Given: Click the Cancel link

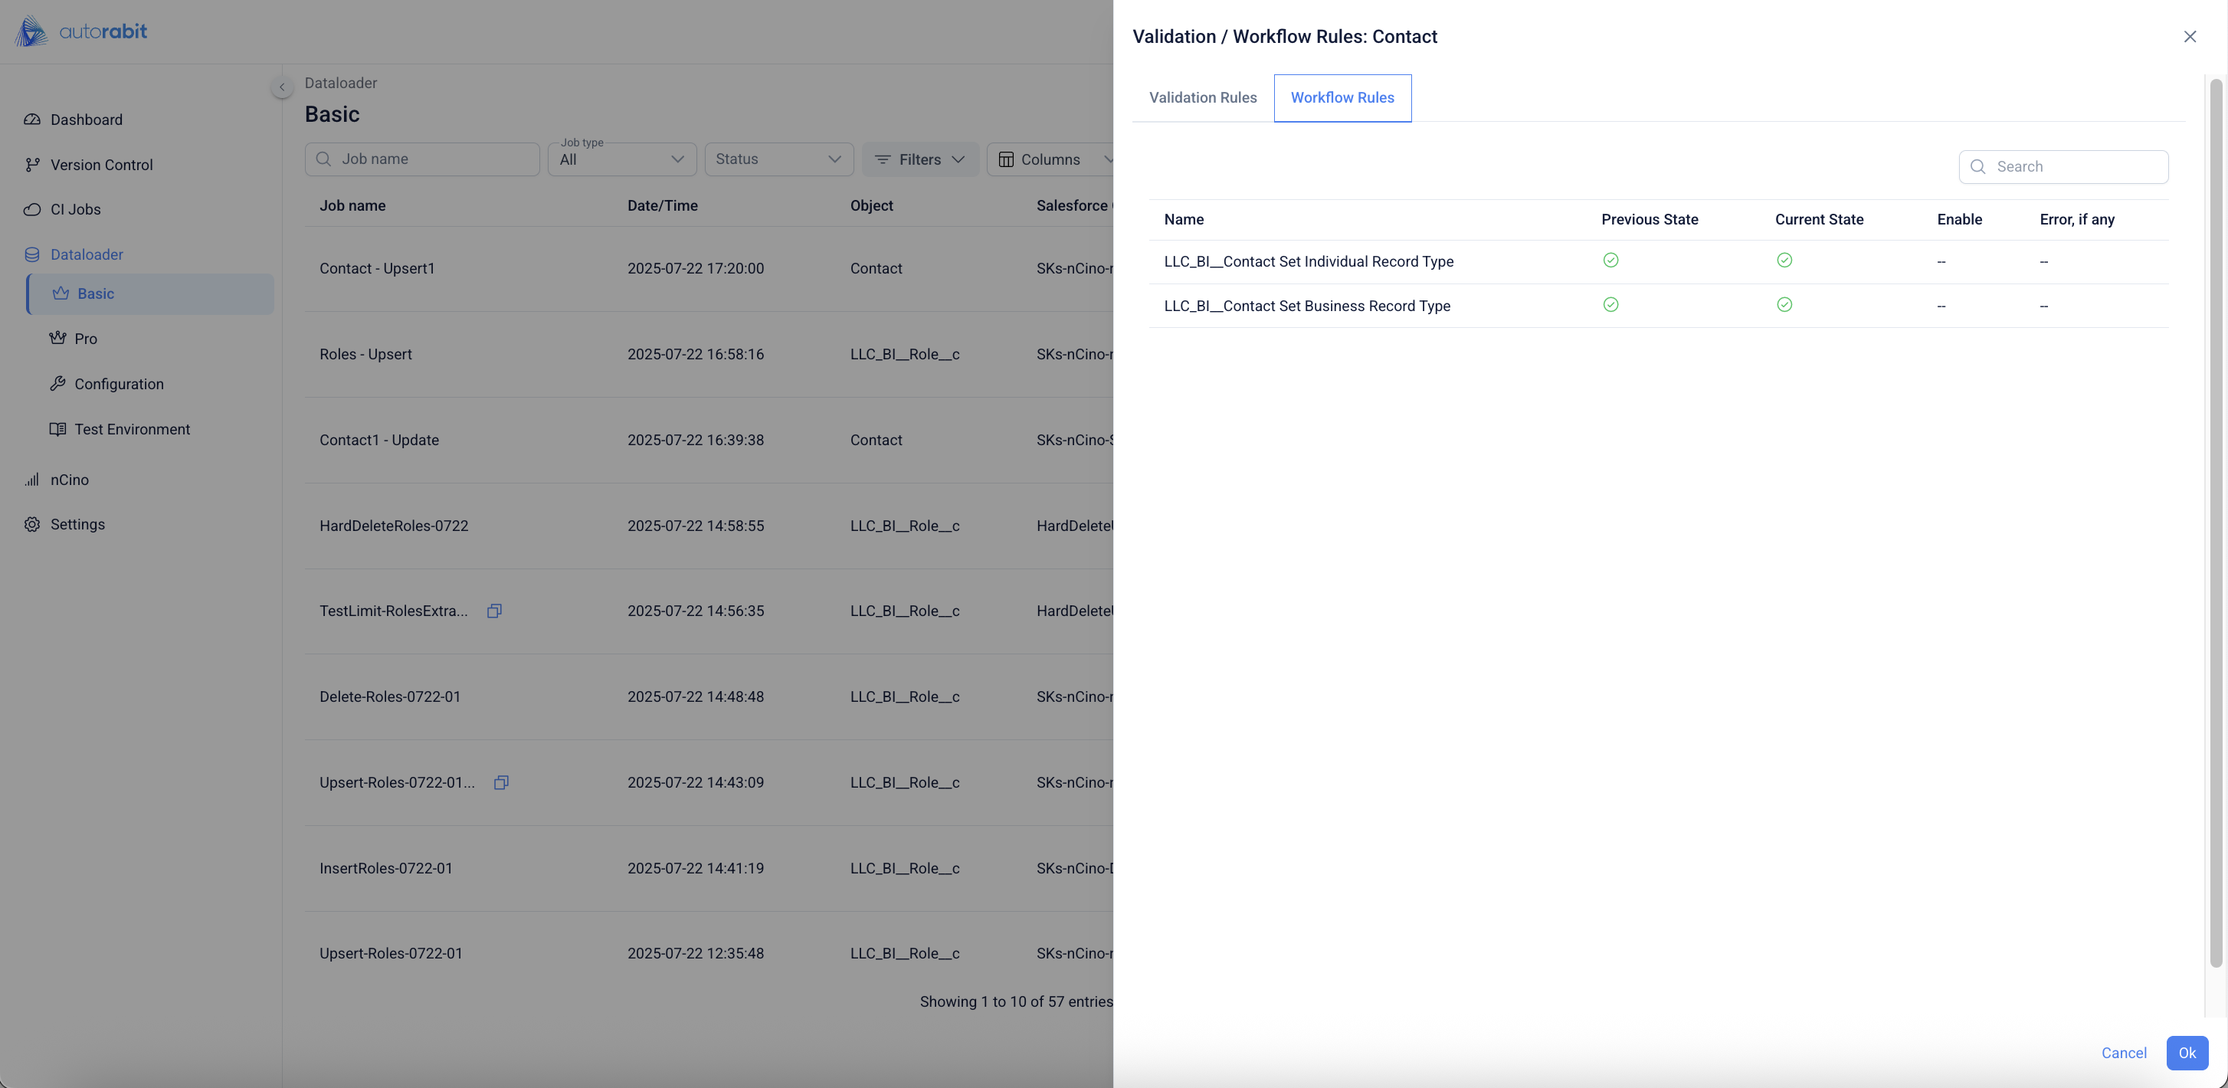Looking at the screenshot, I should 2123,1053.
